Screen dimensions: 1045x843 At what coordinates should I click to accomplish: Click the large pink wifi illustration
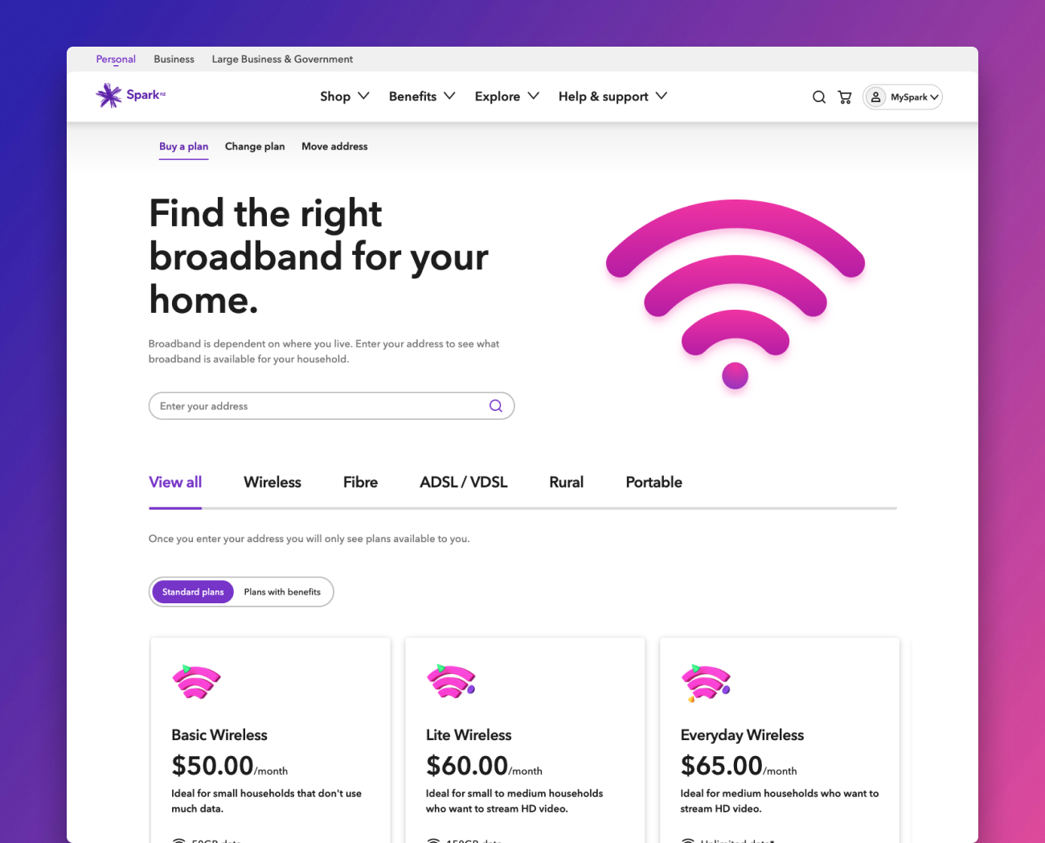click(735, 294)
